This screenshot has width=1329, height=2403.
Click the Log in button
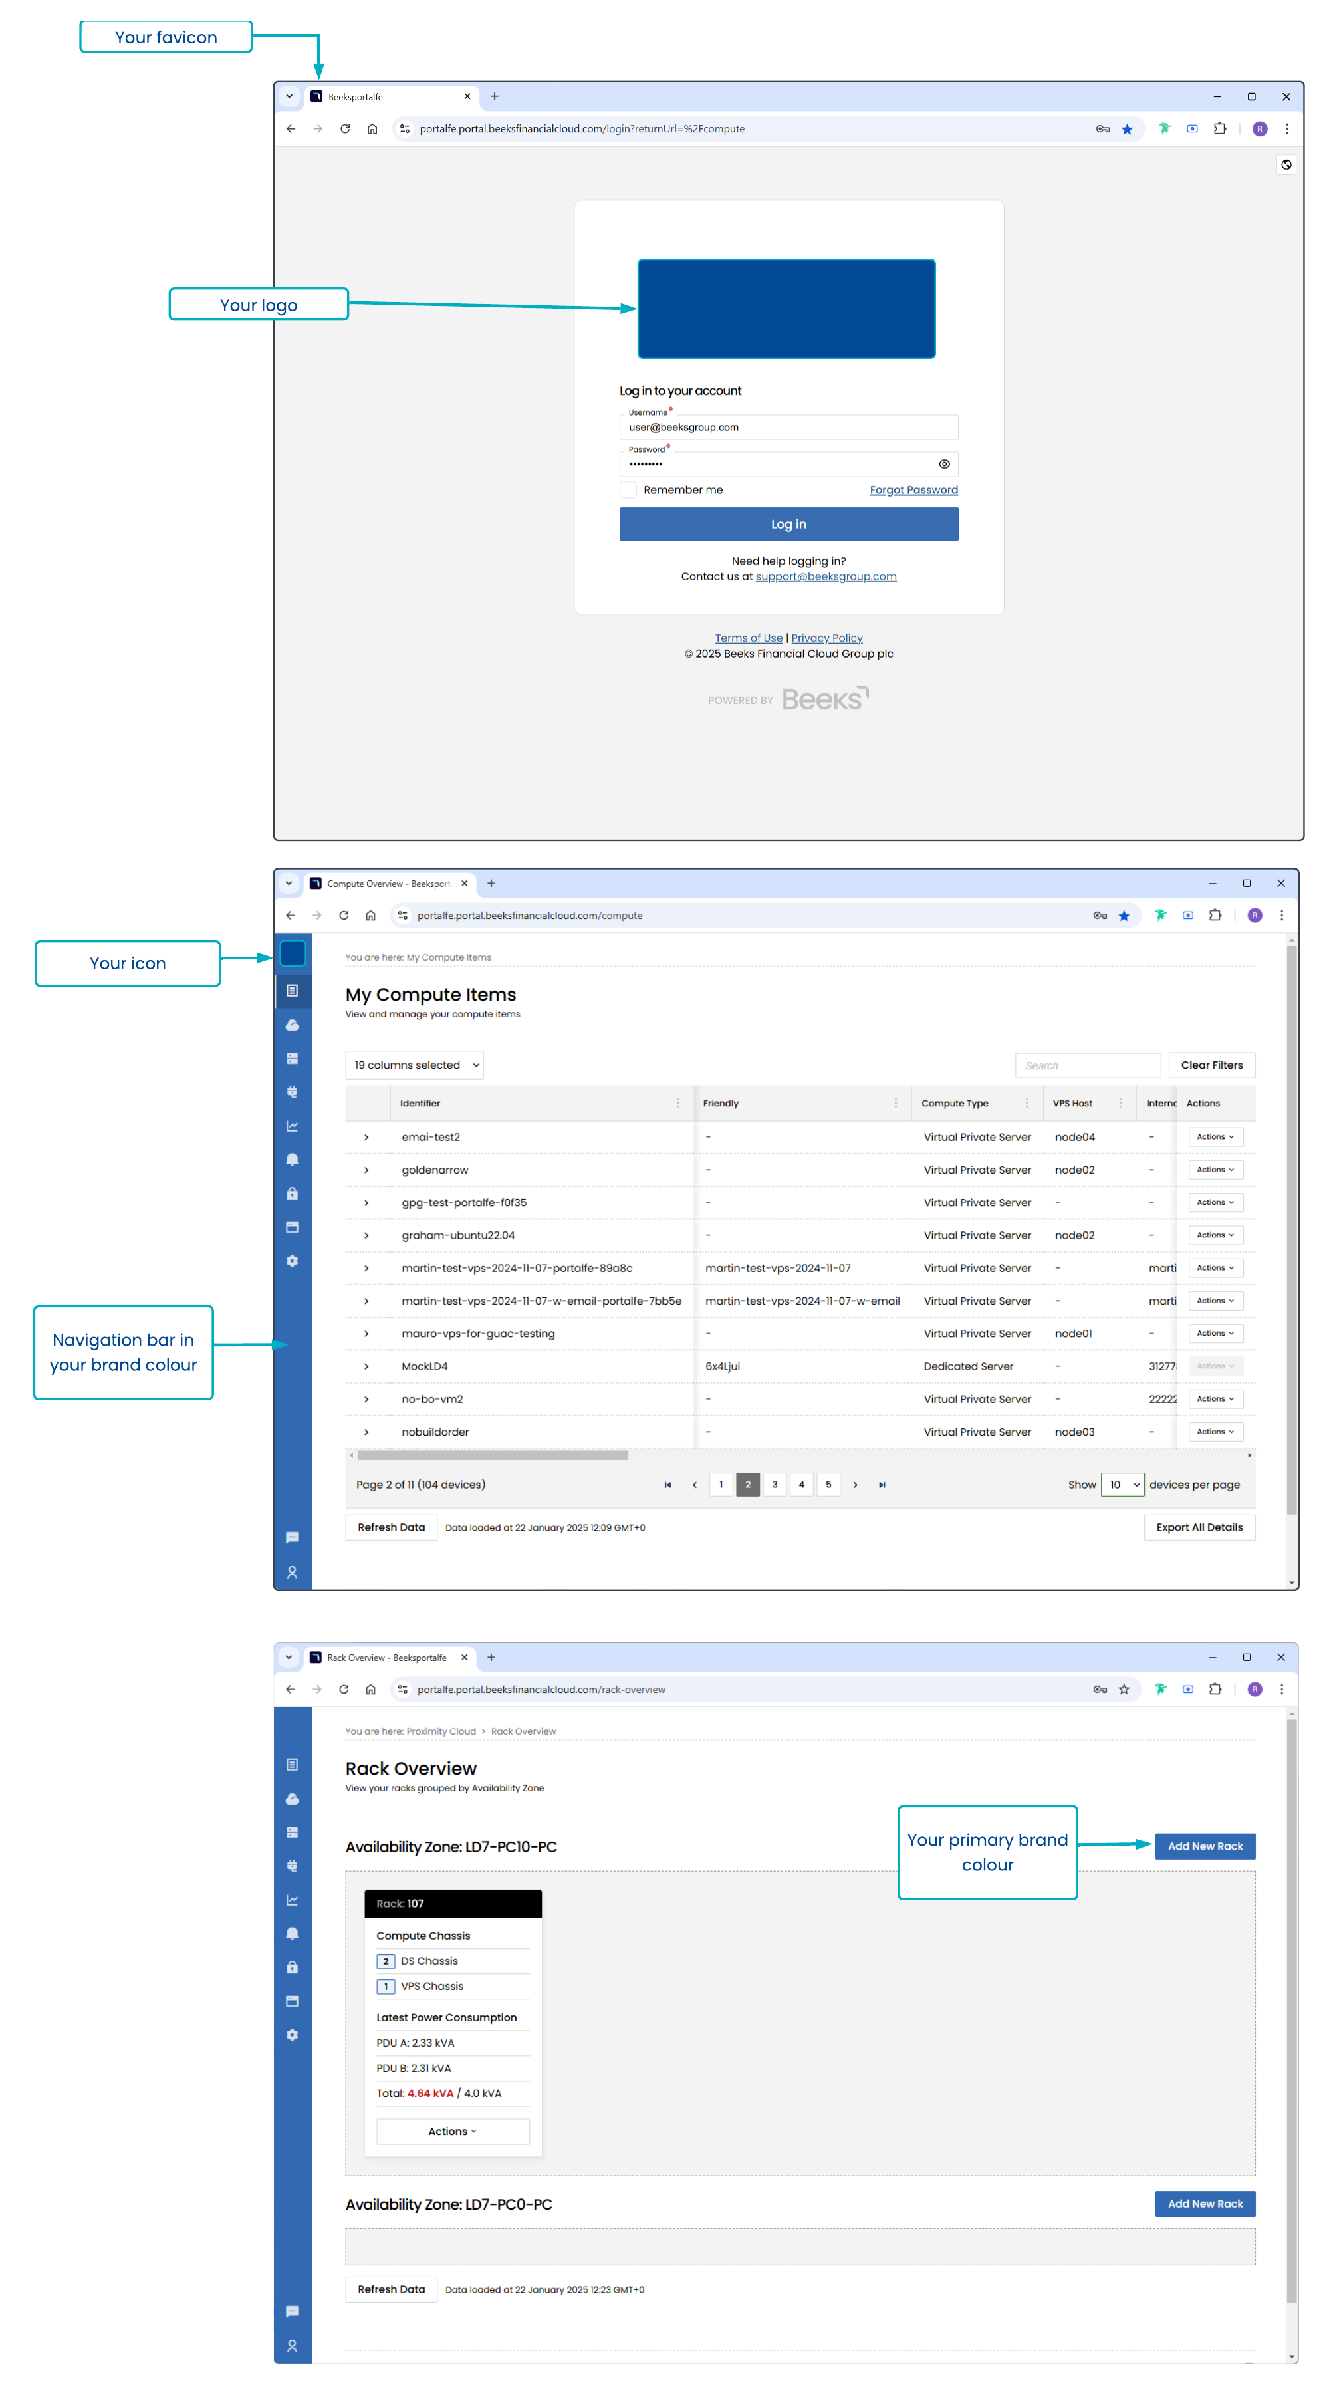tap(788, 524)
